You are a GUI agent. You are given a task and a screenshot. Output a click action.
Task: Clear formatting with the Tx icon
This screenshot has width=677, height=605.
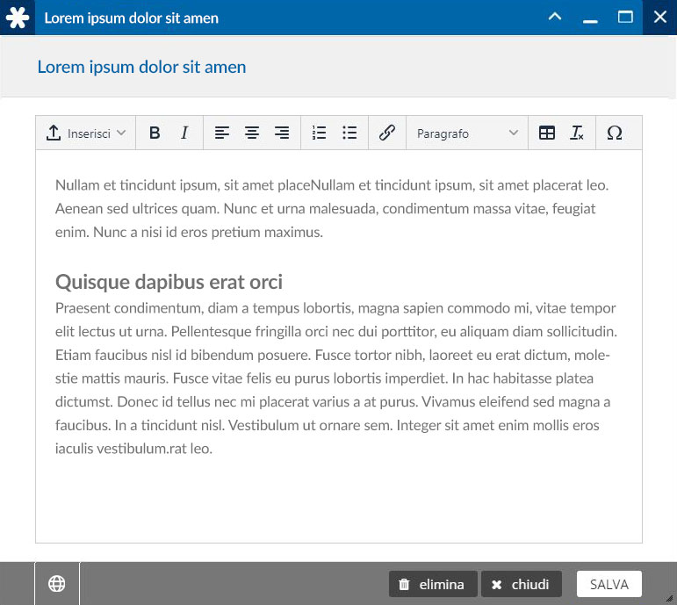(577, 133)
